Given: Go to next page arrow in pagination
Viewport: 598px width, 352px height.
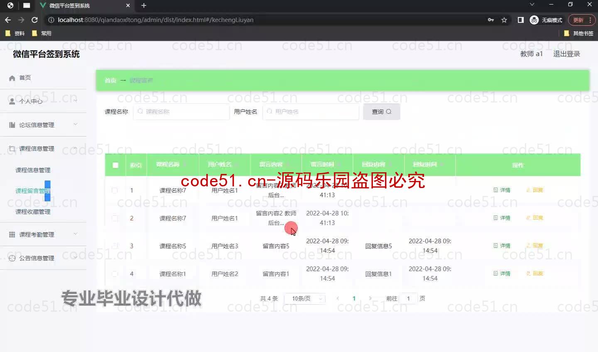Looking at the screenshot, I should 370,298.
